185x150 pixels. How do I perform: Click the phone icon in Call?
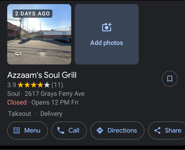[x=61, y=130]
